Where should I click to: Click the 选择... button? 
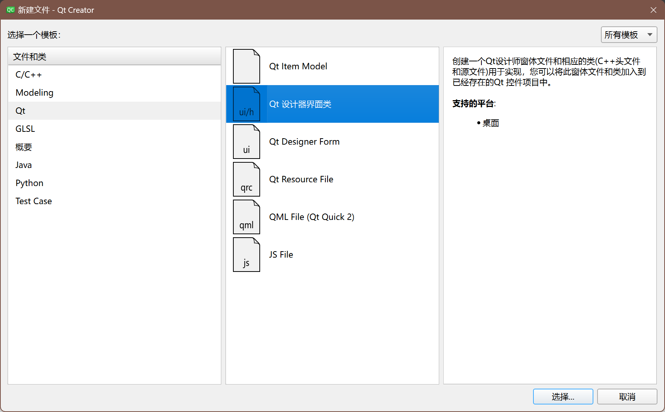coord(563,397)
